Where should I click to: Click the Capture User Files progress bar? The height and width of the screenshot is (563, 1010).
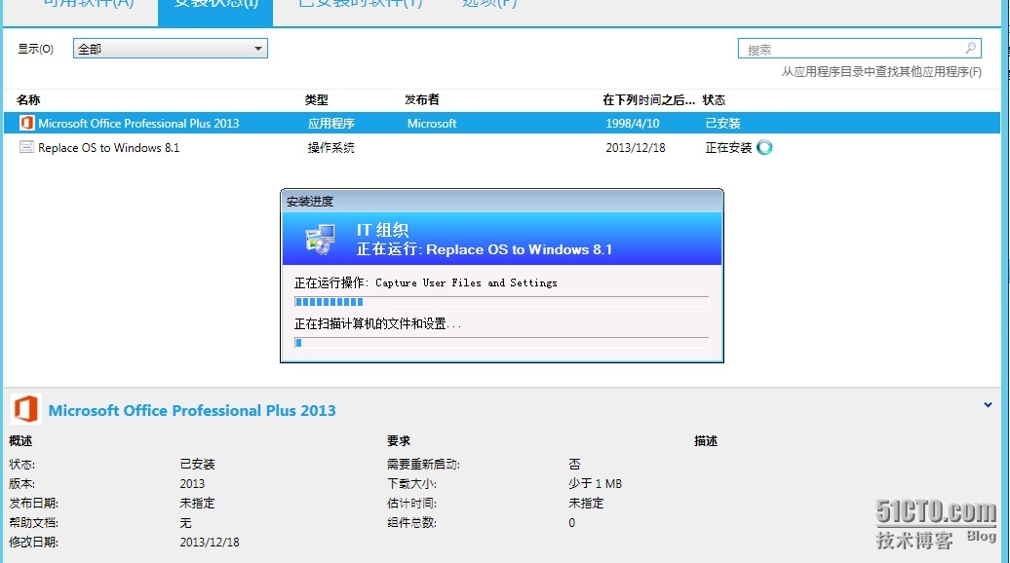(501, 302)
